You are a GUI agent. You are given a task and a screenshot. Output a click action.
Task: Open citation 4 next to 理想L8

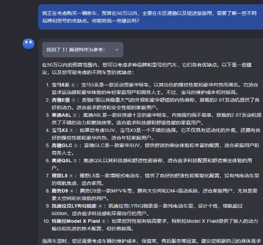[x=71, y=176]
